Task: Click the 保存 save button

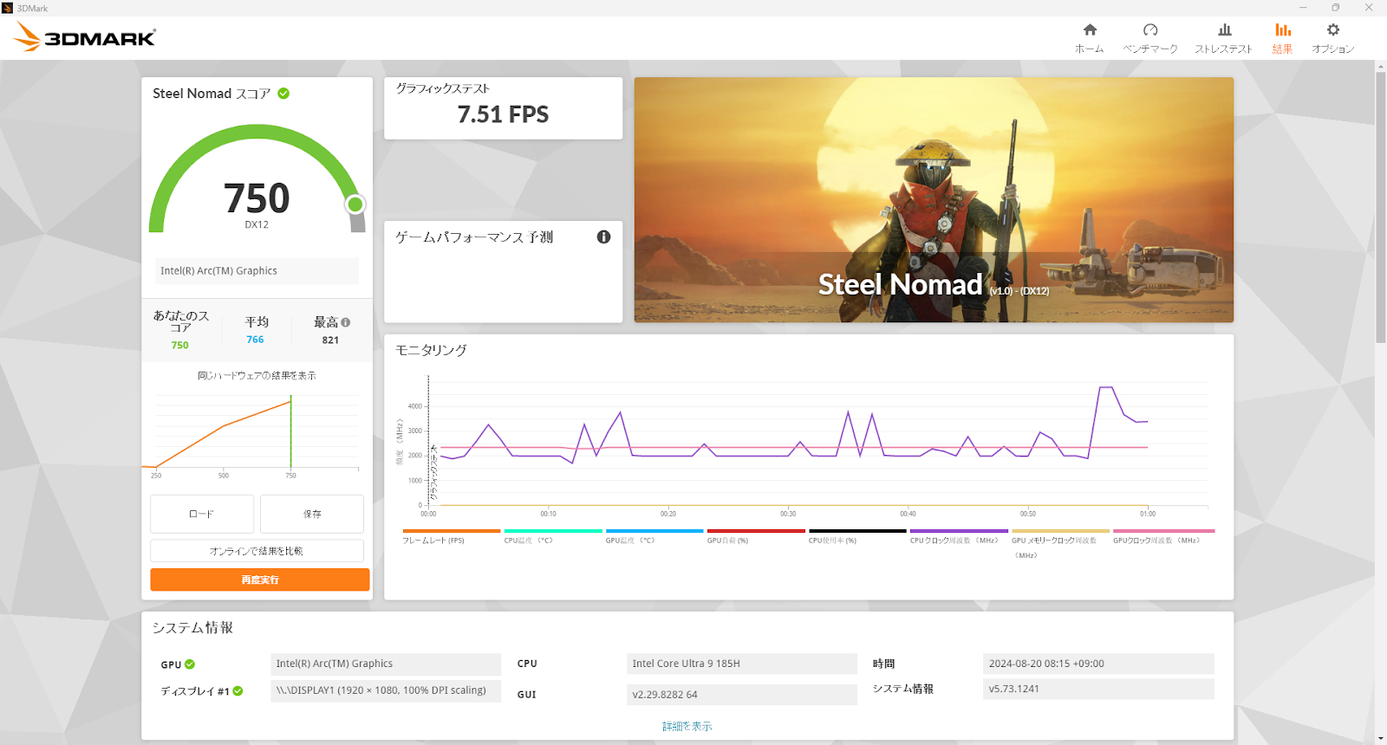Action: point(312,514)
